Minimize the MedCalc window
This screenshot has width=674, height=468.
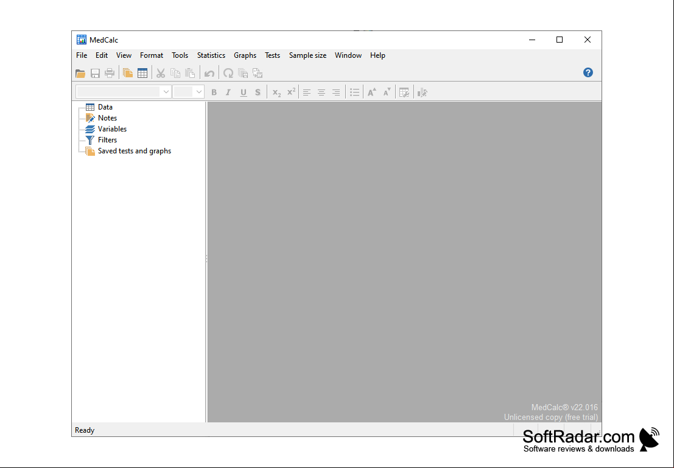tap(532, 40)
